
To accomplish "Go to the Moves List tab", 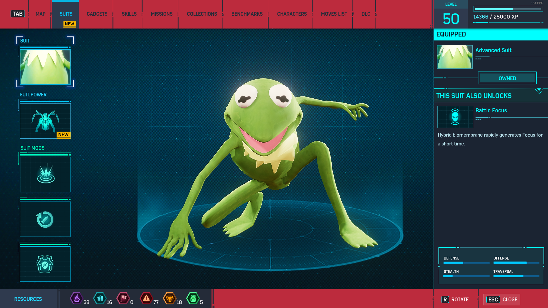I will (x=334, y=14).
